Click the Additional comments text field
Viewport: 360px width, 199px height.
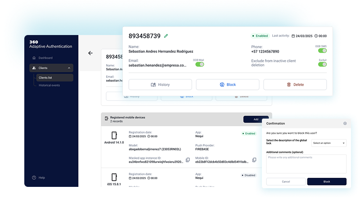[306, 164]
